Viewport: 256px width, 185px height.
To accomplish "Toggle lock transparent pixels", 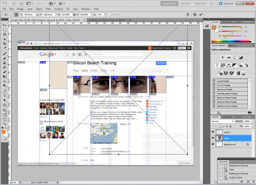I will tap(220, 126).
